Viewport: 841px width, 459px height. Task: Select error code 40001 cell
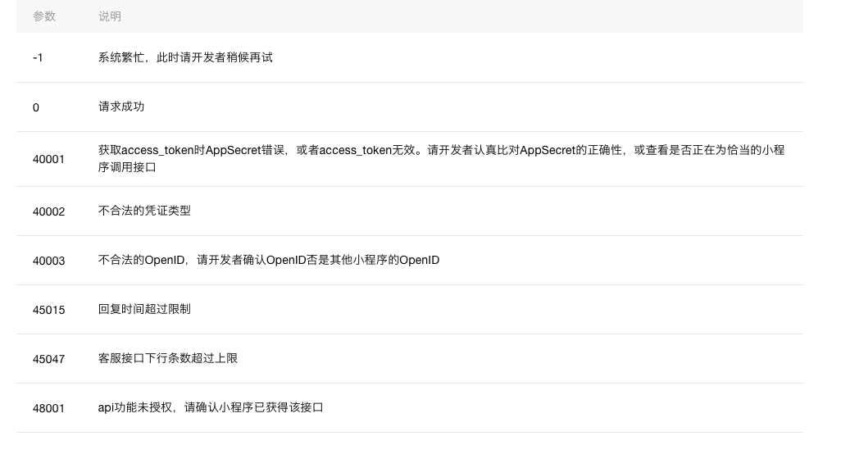click(49, 159)
